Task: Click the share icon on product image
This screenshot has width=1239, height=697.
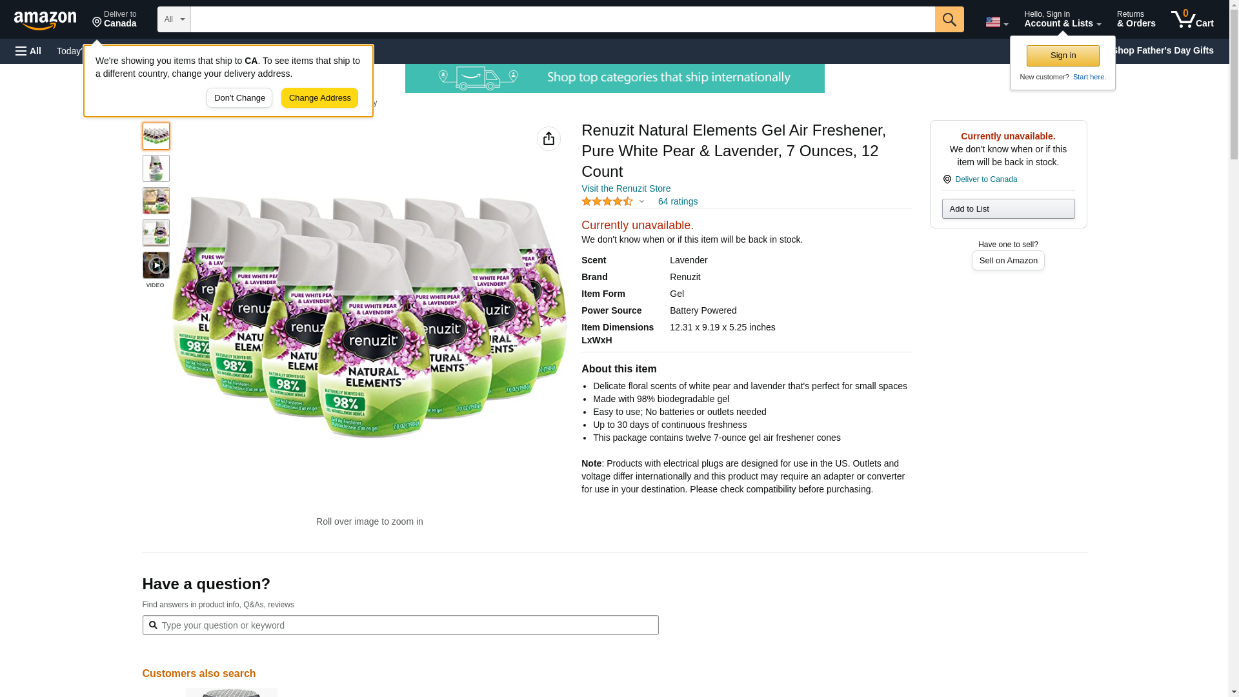Action: click(x=549, y=139)
